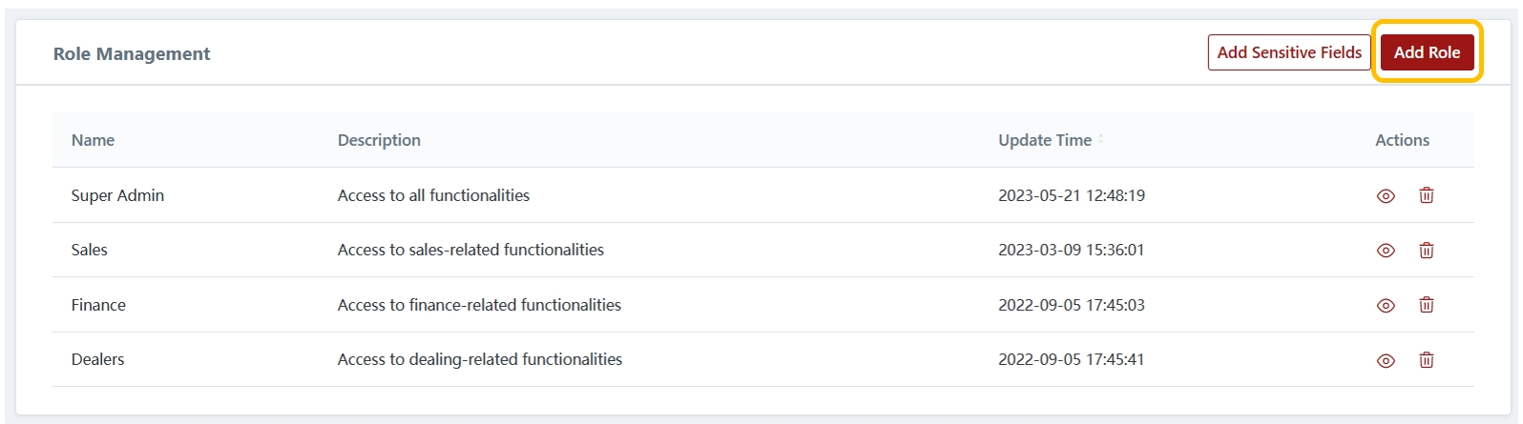View the Super Admin role details

[1386, 196]
